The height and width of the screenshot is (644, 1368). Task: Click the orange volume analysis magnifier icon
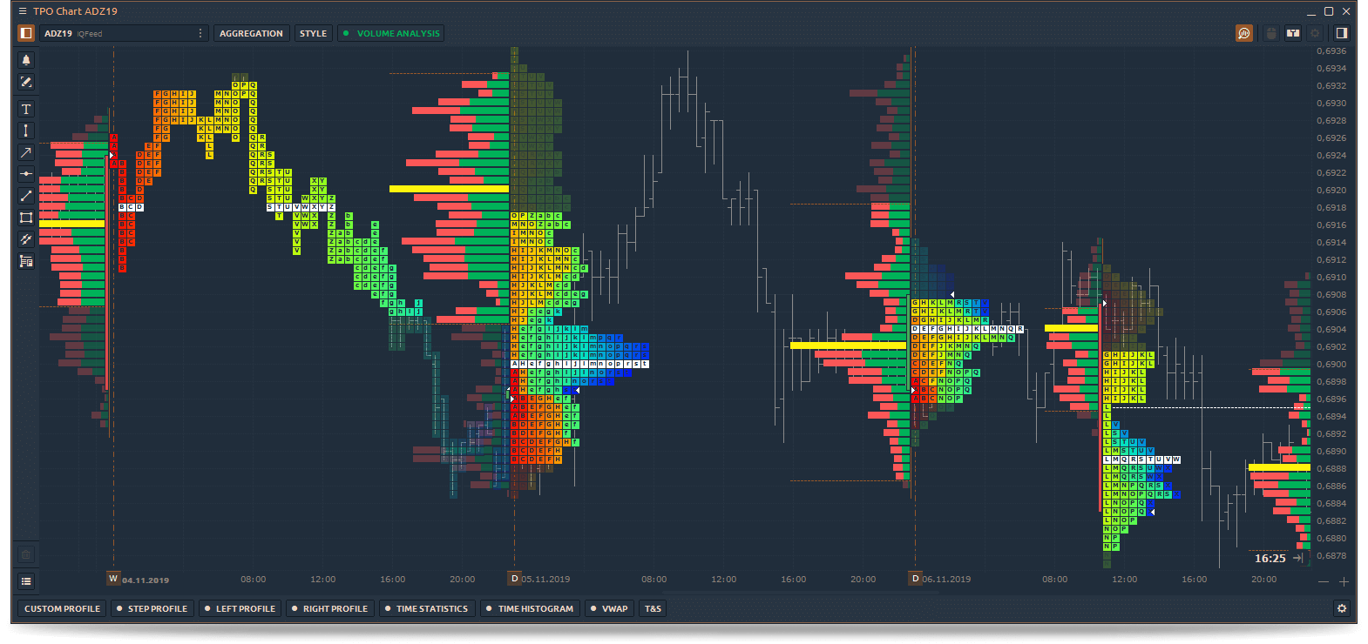coord(1244,33)
